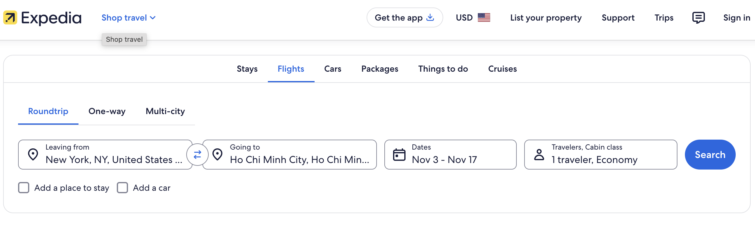Enable Add a place to stay
The height and width of the screenshot is (230, 755).
coord(24,188)
